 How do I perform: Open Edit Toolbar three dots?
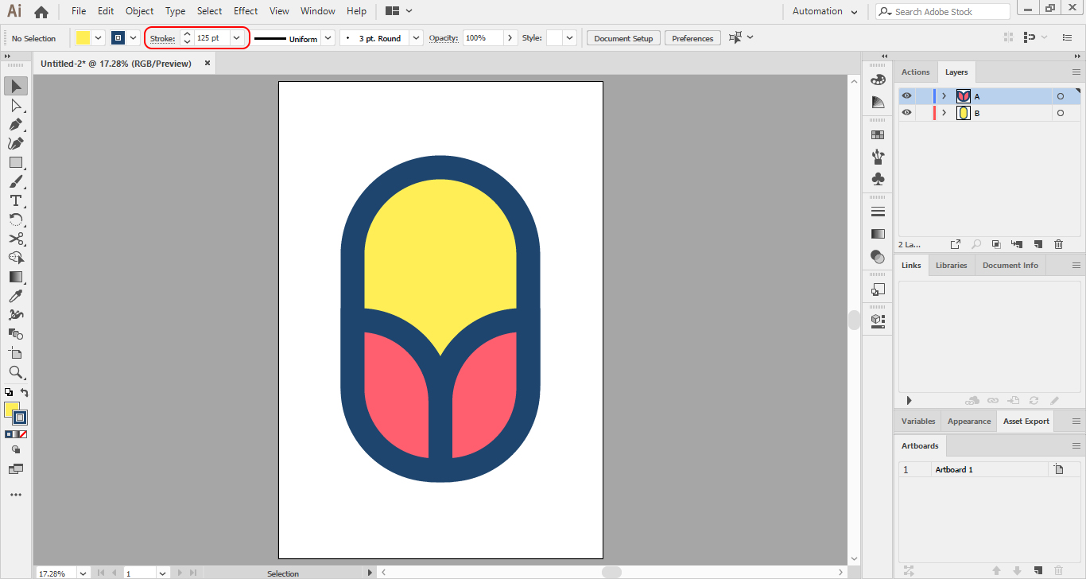tap(16, 495)
